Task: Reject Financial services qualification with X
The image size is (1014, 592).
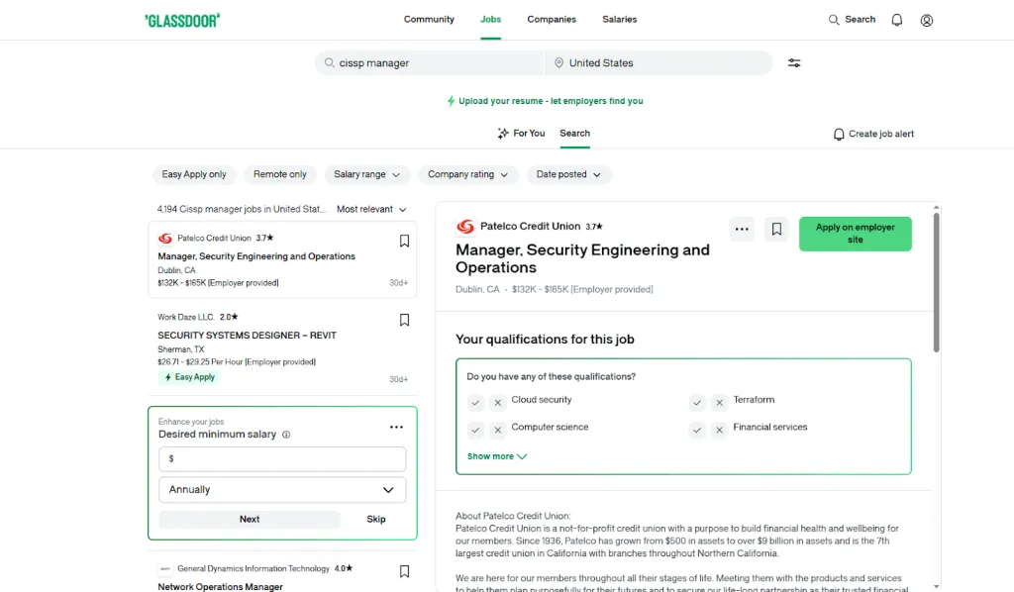Action: (719, 429)
